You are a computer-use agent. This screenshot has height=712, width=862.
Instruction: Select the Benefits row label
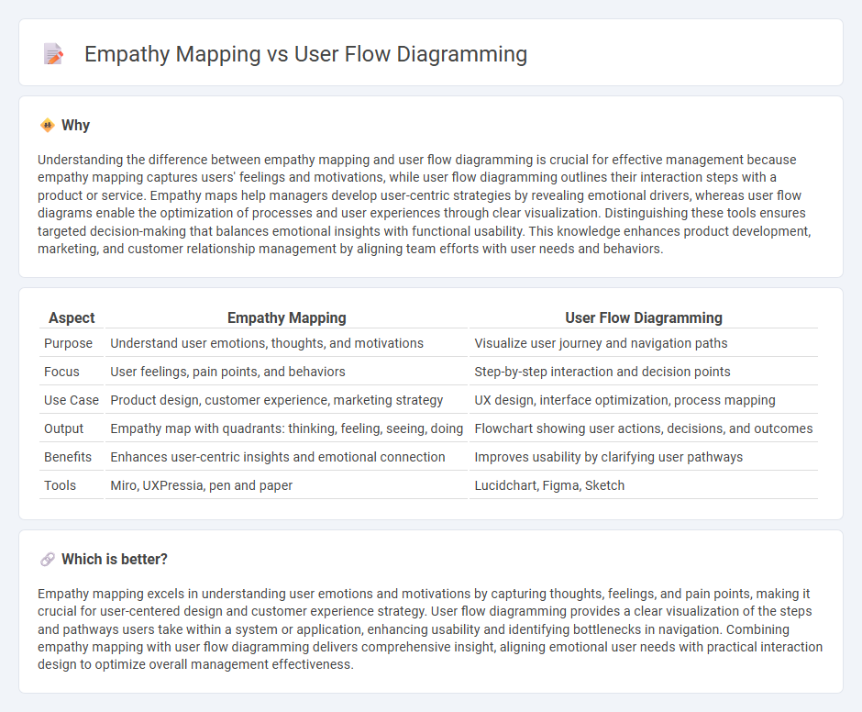(68, 457)
